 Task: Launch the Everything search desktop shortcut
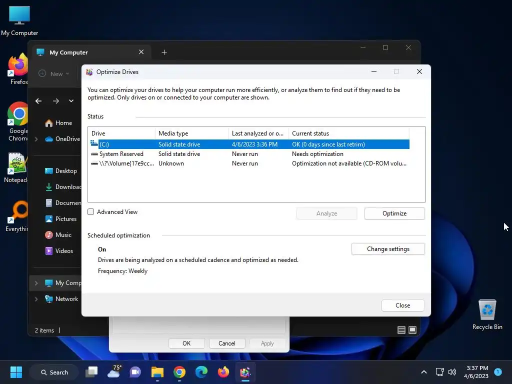point(17,216)
